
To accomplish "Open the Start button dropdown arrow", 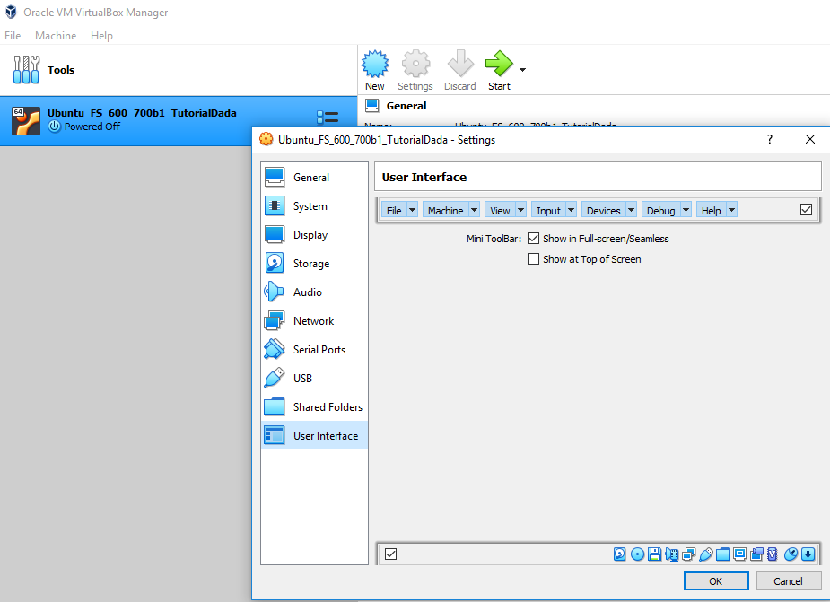I will [x=522, y=70].
